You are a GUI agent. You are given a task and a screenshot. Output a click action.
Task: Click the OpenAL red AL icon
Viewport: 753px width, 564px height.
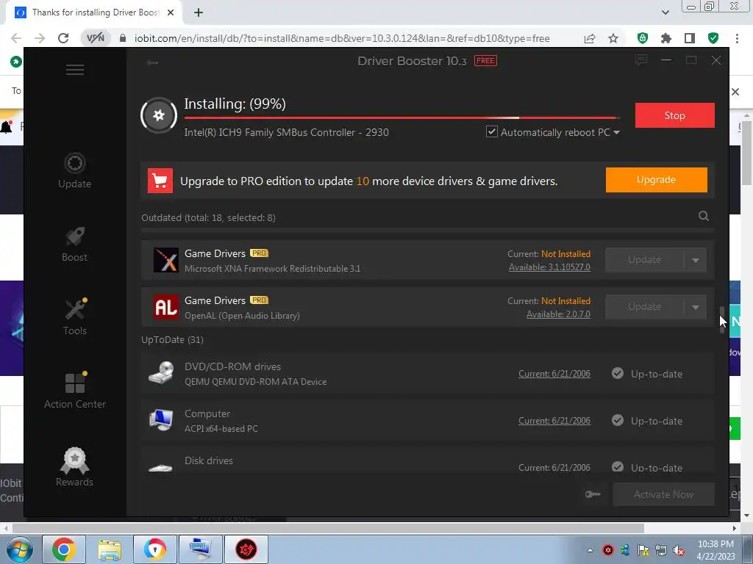click(x=165, y=307)
